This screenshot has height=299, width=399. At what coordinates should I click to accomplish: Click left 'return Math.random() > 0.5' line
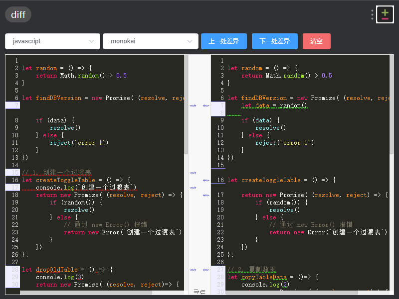pos(81,76)
